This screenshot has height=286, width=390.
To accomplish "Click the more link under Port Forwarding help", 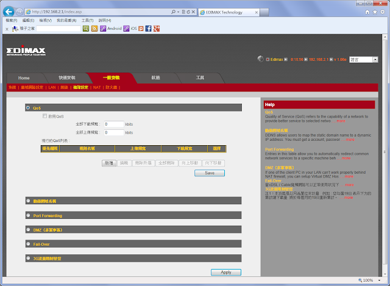I will tap(346, 159).
